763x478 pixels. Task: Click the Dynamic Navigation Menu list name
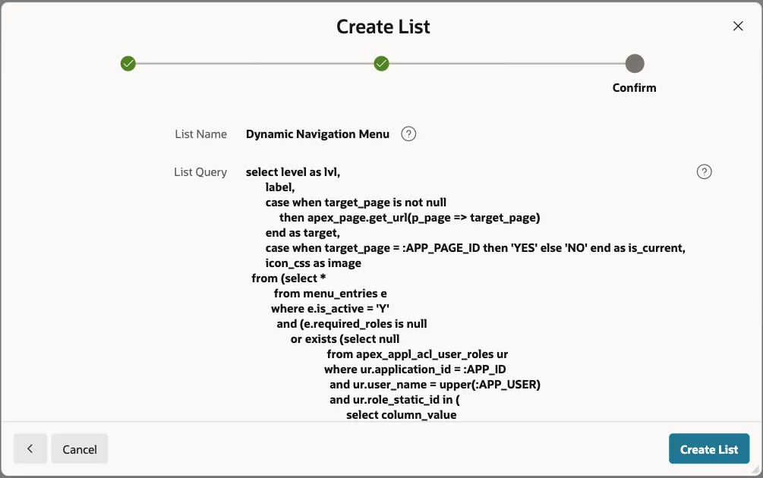tap(317, 134)
